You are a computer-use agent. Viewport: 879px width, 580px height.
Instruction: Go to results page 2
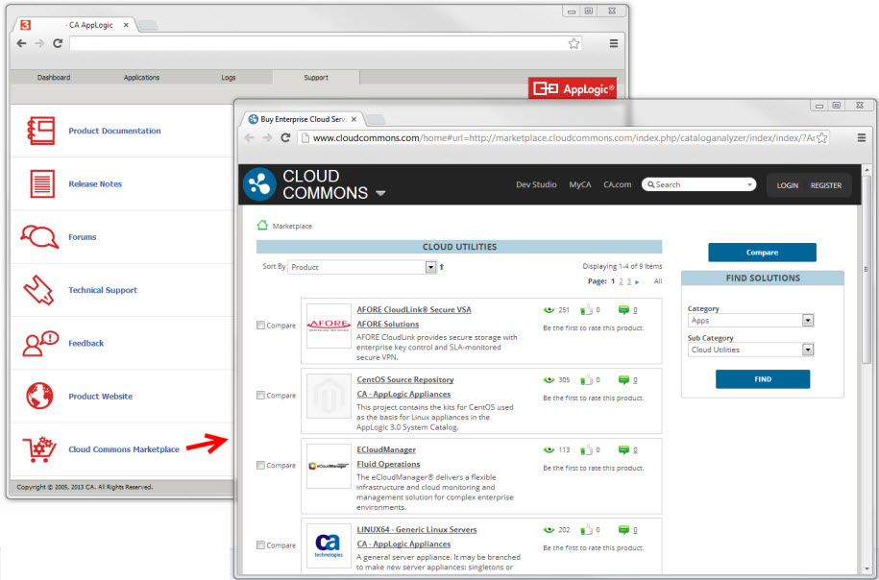click(621, 281)
